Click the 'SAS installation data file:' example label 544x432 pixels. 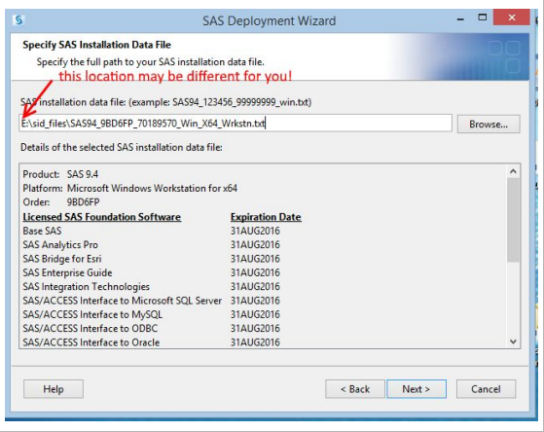165,102
